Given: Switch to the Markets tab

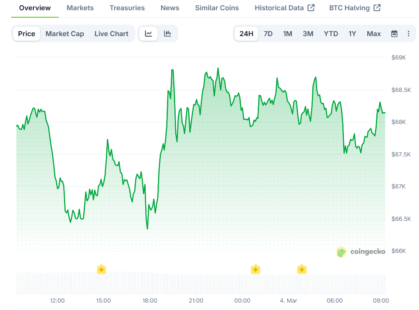Looking at the screenshot, I should tap(80, 8).
